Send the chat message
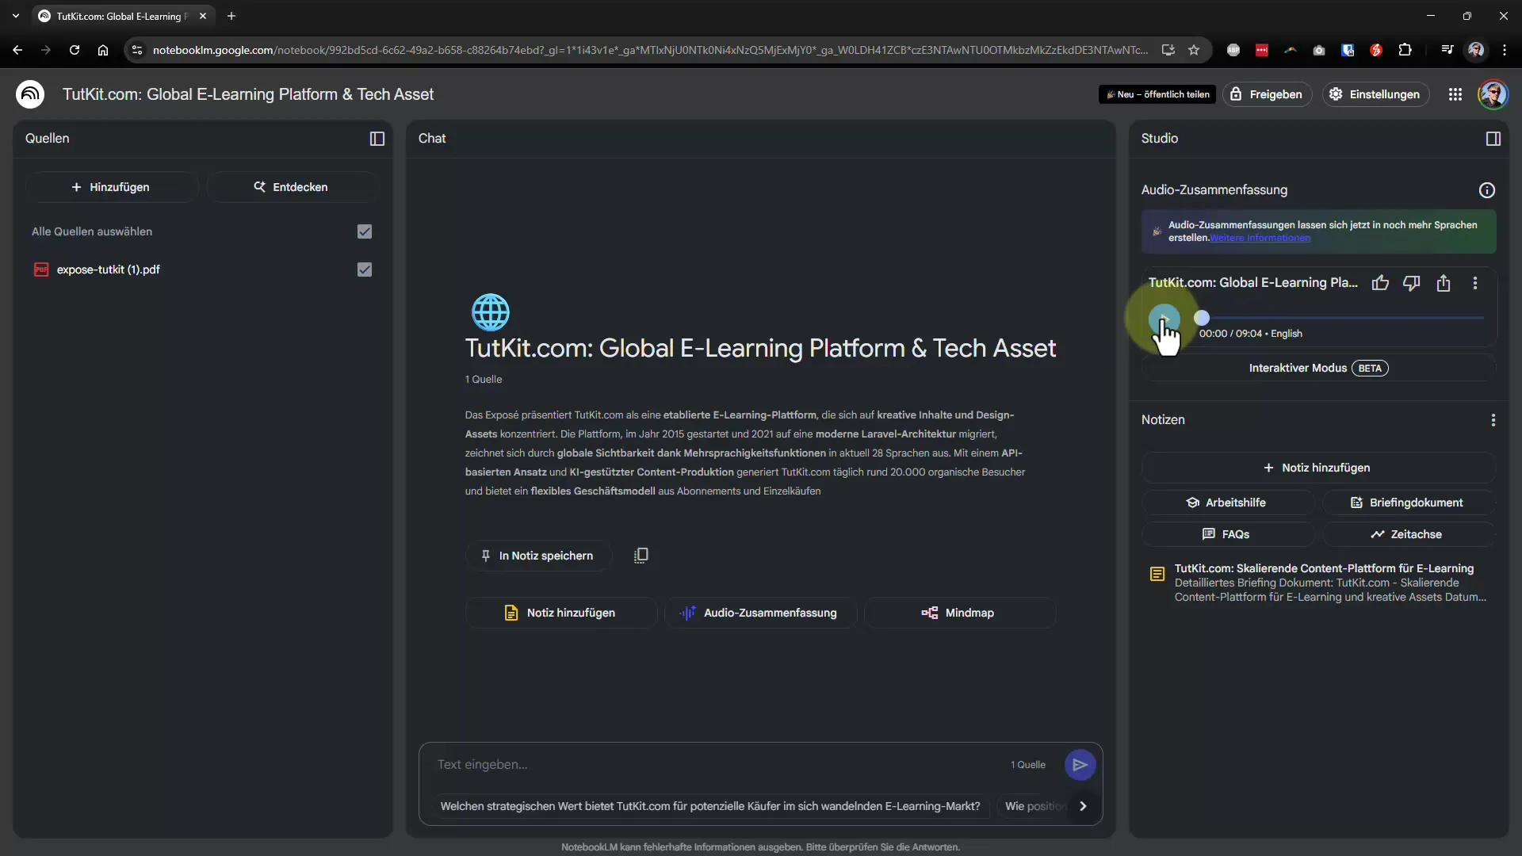This screenshot has width=1522, height=856. point(1080,765)
